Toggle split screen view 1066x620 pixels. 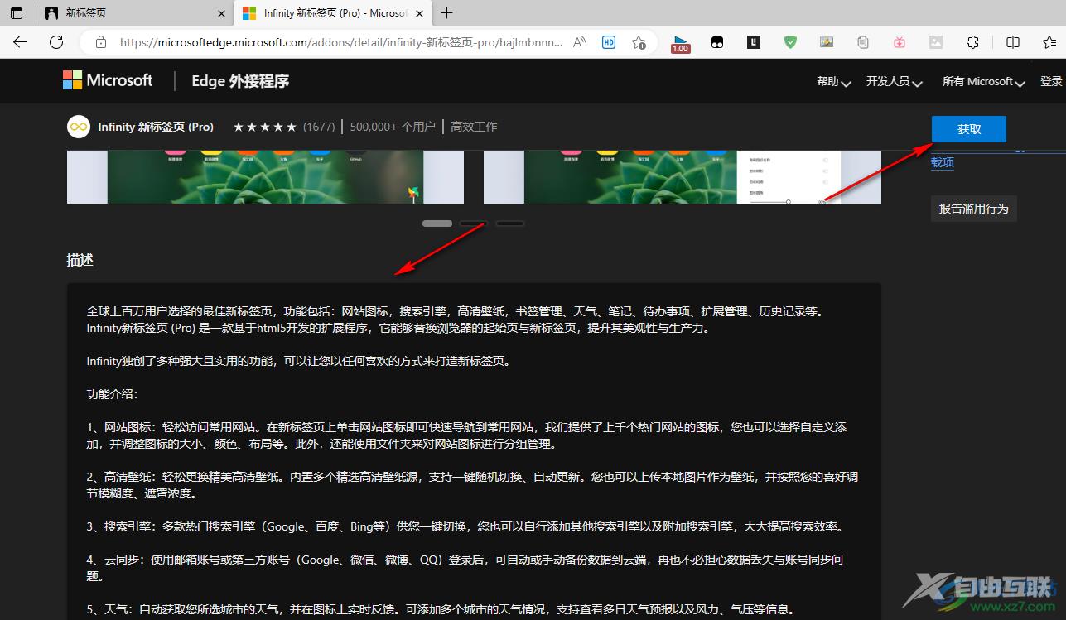(x=1013, y=42)
